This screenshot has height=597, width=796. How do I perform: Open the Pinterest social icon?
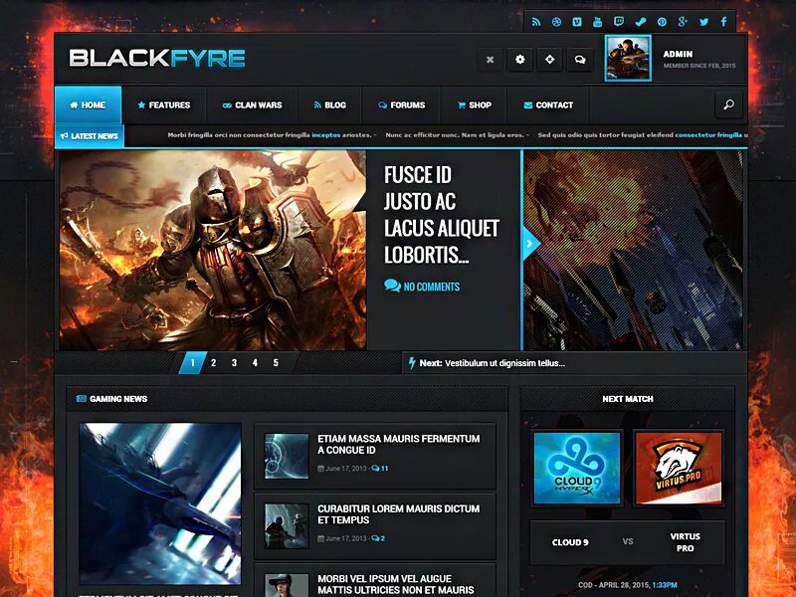point(662,22)
